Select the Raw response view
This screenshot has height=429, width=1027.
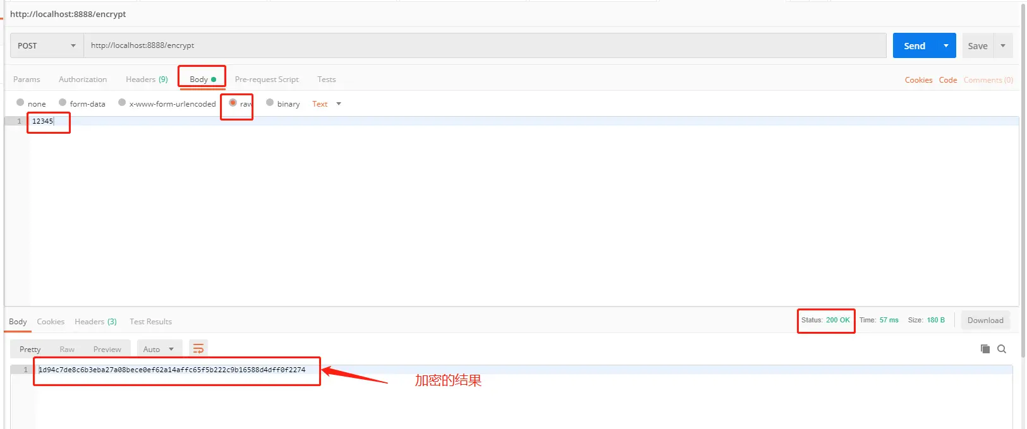pyautogui.click(x=67, y=349)
